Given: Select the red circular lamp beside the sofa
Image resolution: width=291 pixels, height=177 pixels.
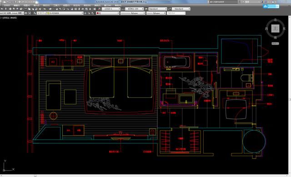Looking at the screenshot, I should pos(54,116).
